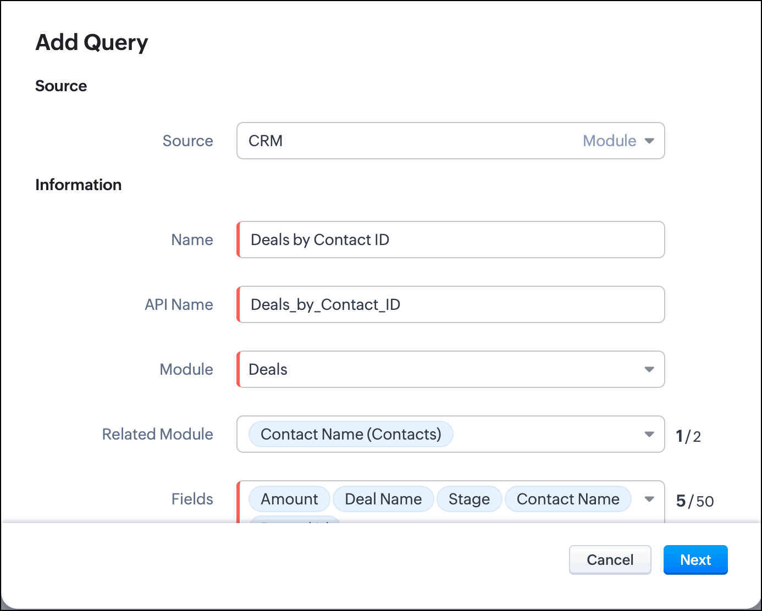Open the Related Module dropdown arrow
The image size is (762, 611).
click(x=649, y=434)
